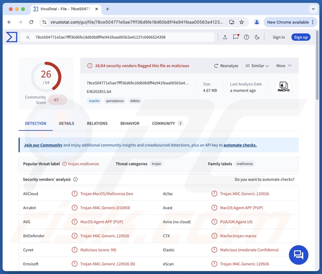Viewport: 322px width, 274px height.
Task: Click the VirusTotal logo icon
Action: click(x=11, y=37)
